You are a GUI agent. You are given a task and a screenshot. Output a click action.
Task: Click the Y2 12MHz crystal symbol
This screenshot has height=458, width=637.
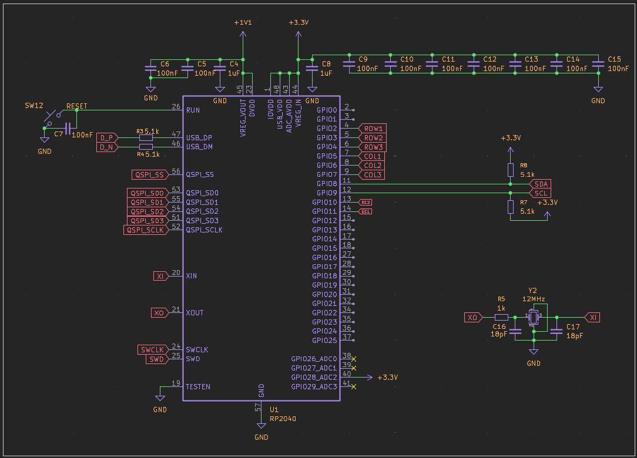click(534, 318)
